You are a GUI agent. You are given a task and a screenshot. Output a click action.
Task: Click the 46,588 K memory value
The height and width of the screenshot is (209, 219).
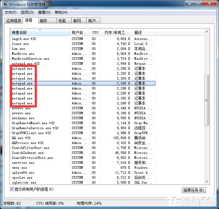point(123,153)
